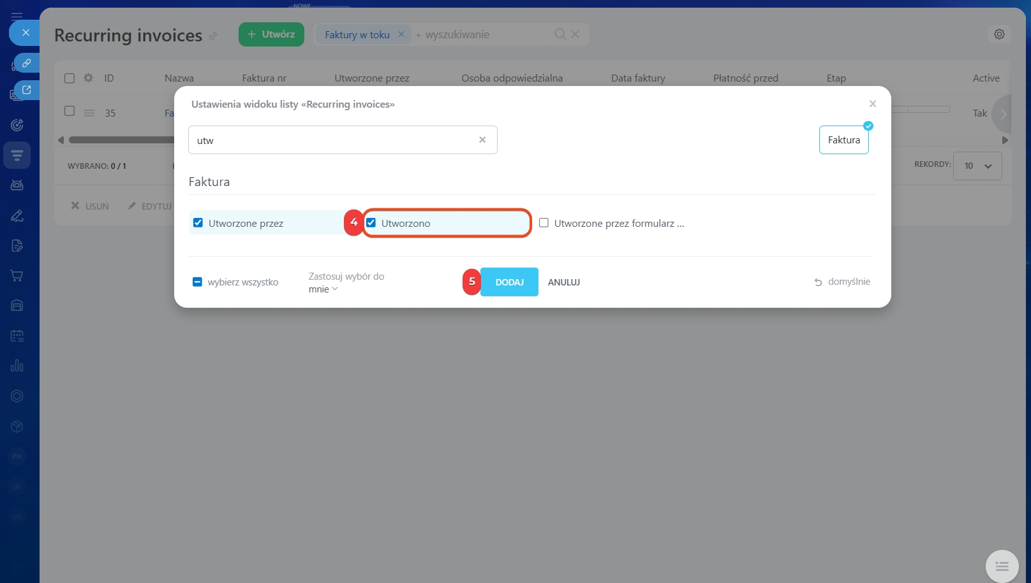
Task: Open the list widget button at bottom right
Action: (x=1002, y=566)
